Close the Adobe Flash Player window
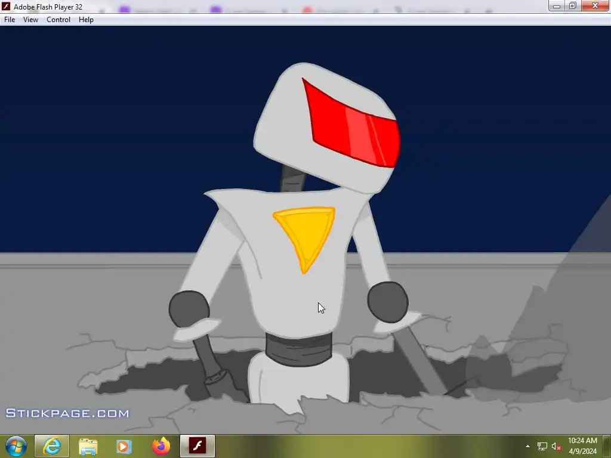 click(x=595, y=6)
